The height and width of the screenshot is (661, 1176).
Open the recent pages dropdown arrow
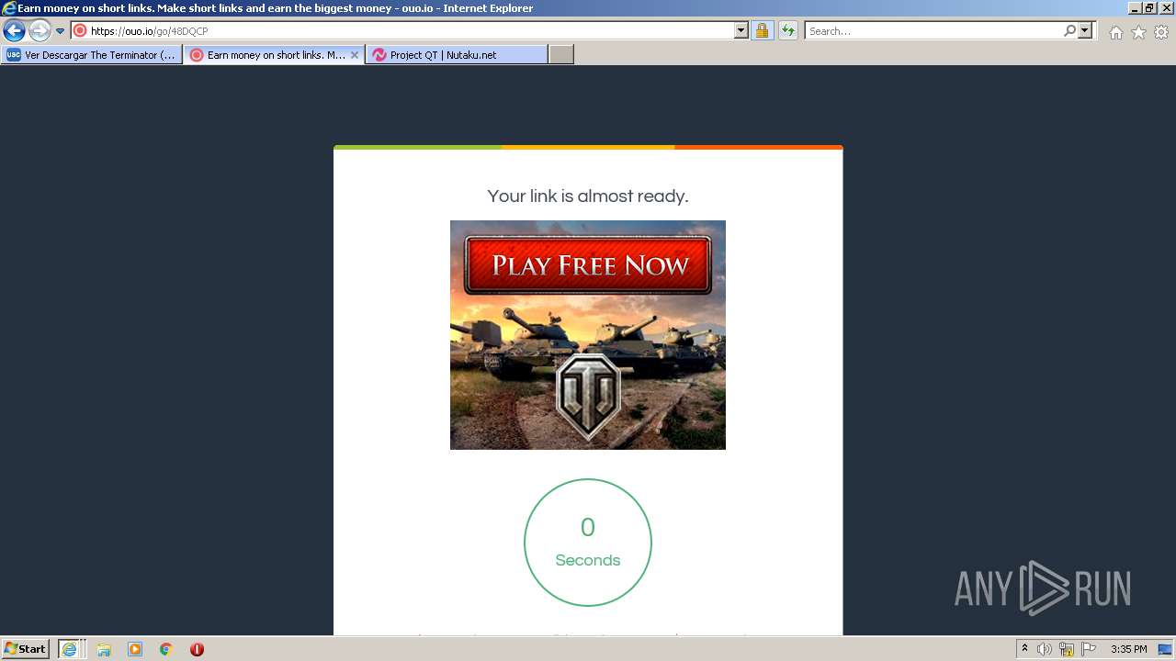[x=60, y=31]
